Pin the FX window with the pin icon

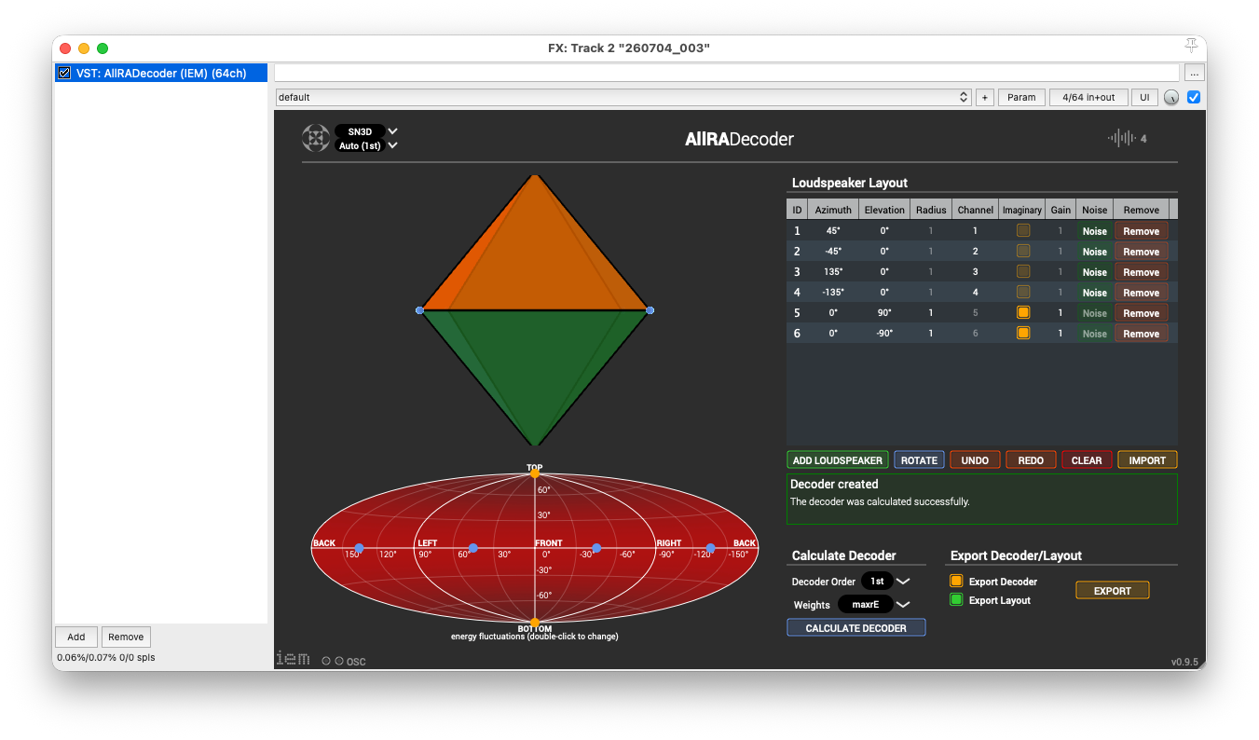point(1191,47)
